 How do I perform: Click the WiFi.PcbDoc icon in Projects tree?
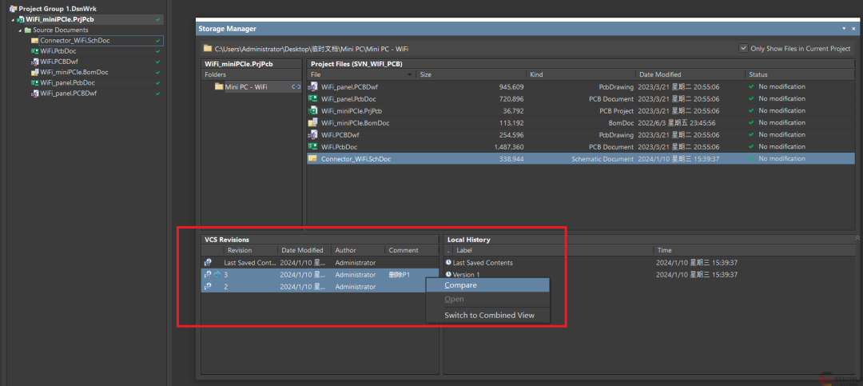(x=34, y=50)
